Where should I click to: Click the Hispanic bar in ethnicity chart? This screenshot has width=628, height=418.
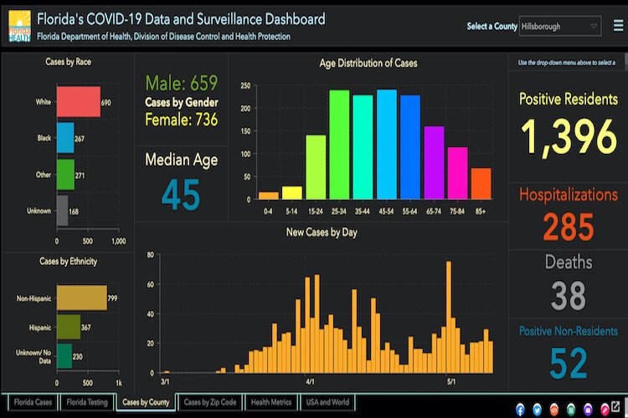tap(68, 326)
